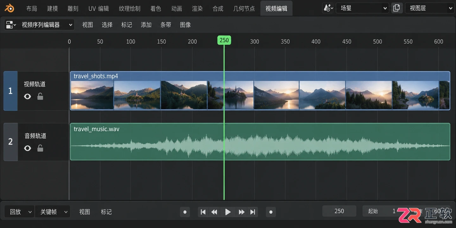Open the 选择 menu

[107, 25]
